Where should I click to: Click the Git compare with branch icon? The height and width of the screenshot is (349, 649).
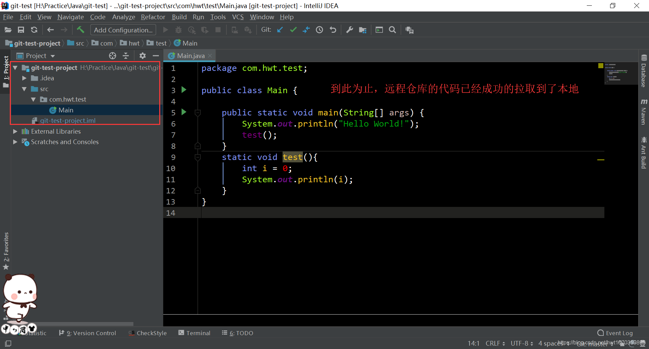tap(306, 30)
